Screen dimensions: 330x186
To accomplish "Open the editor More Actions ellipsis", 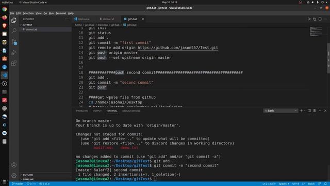I will point(325,19).
